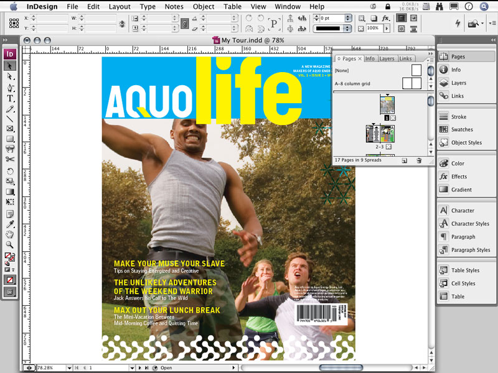Toggle the view mode button in Tools panel

coord(10,292)
